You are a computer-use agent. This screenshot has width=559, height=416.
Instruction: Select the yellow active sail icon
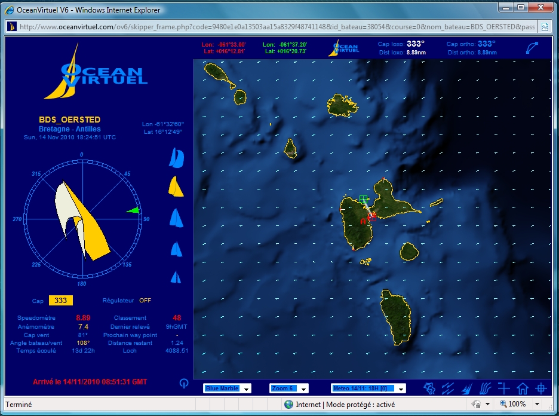click(x=176, y=186)
